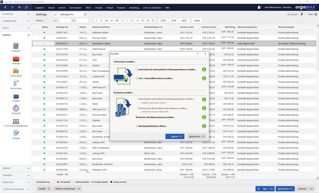
Task: Expand the Stammdaten sidebar section
Action: tap(16, 21)
